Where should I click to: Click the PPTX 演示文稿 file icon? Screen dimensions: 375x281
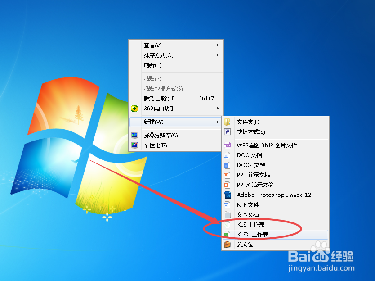coord(227,185)
